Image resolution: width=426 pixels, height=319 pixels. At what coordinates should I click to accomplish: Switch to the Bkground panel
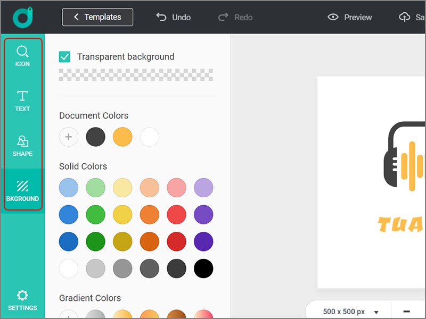coord(22,191)
